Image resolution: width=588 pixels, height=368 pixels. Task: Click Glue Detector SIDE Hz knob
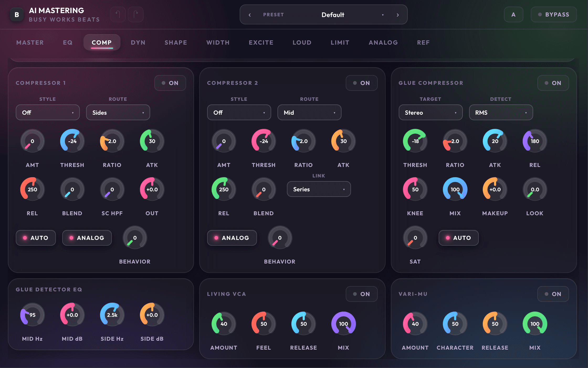click(x=112, y=315)
